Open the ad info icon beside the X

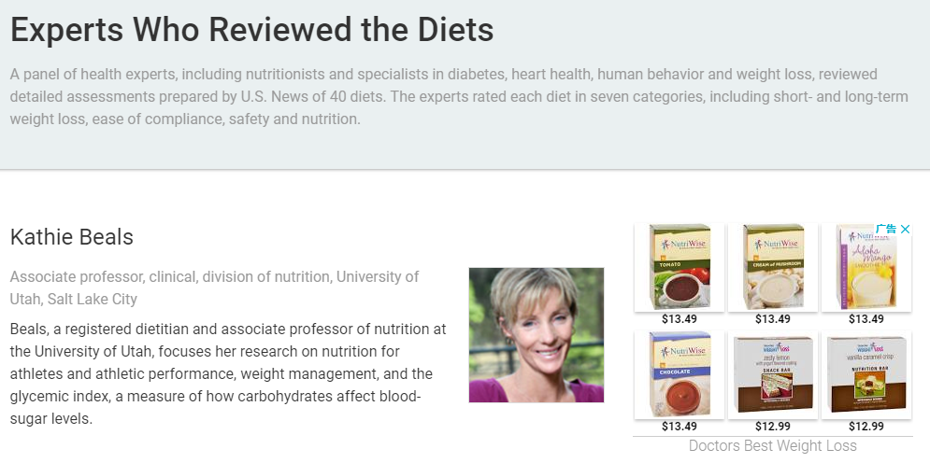point(886,229)
